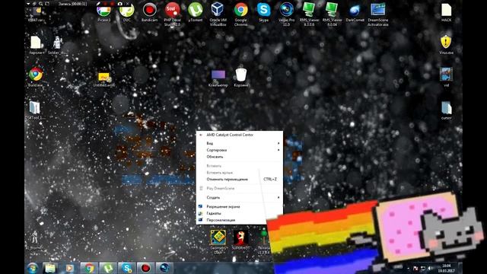Open the media player taskbar button
The image size is (487, 274).
coord(69,268)
